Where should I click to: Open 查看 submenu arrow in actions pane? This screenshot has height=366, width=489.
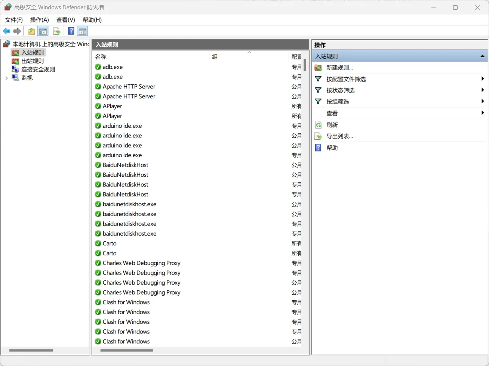click(x=483, y=113)
